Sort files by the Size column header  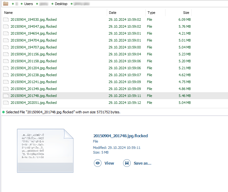point(186,13)
